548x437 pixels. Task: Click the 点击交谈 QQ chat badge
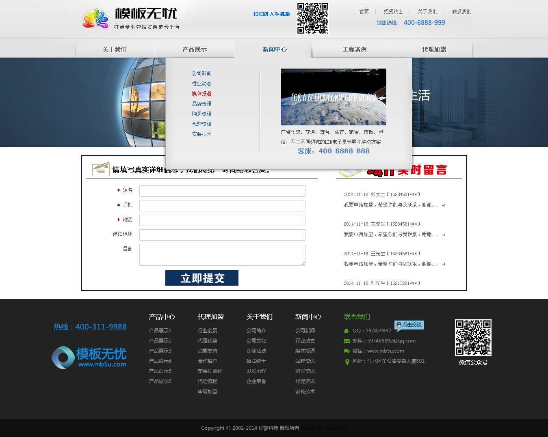pyautogui.click(x=409, y=325)
